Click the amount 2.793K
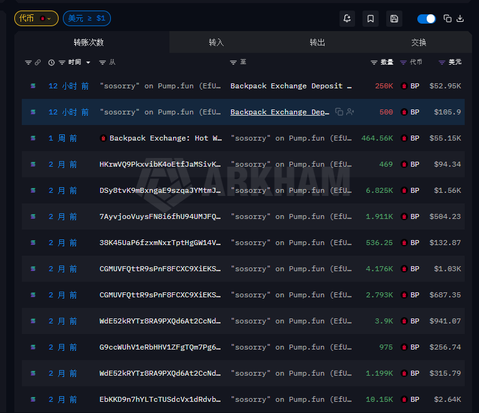The image size is (479, 413). [379, 295]
